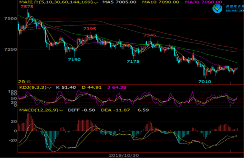
Task: Click the isuwang logo icon
Action: [218, 8]
